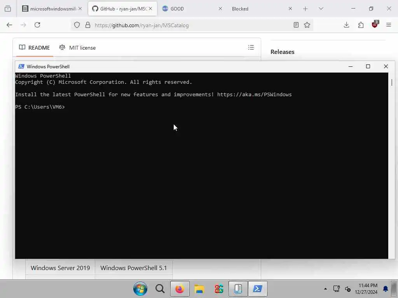Maximize the Windows PowerShell window

coord(368,66)
